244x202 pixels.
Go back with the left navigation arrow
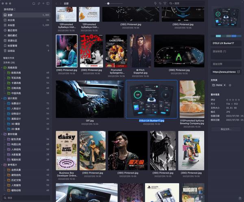pos(57,3)
